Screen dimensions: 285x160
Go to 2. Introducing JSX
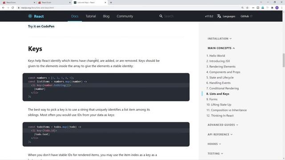pyautogui.click(x=218, y=61)
